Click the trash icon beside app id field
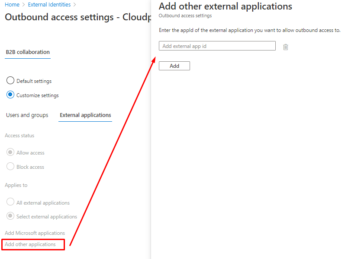The image size is (345, 259). click(286, 47)
